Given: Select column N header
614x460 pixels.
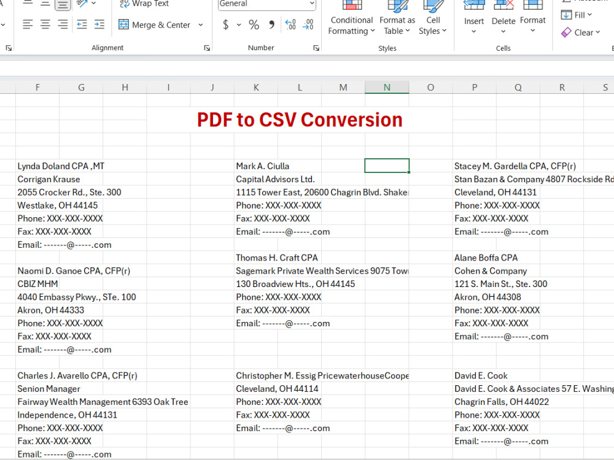Looking at the screenshot, I should (387, 87).
